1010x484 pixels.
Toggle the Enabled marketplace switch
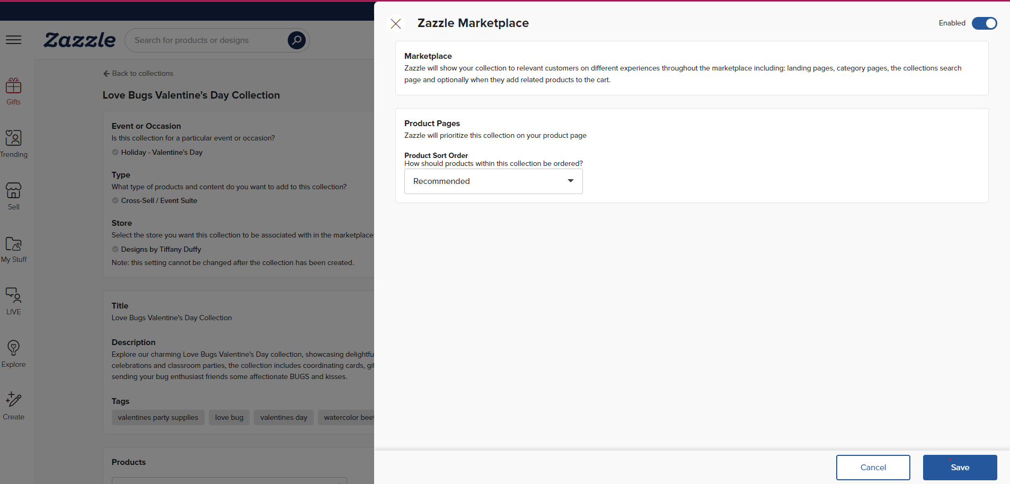[984, 23]
